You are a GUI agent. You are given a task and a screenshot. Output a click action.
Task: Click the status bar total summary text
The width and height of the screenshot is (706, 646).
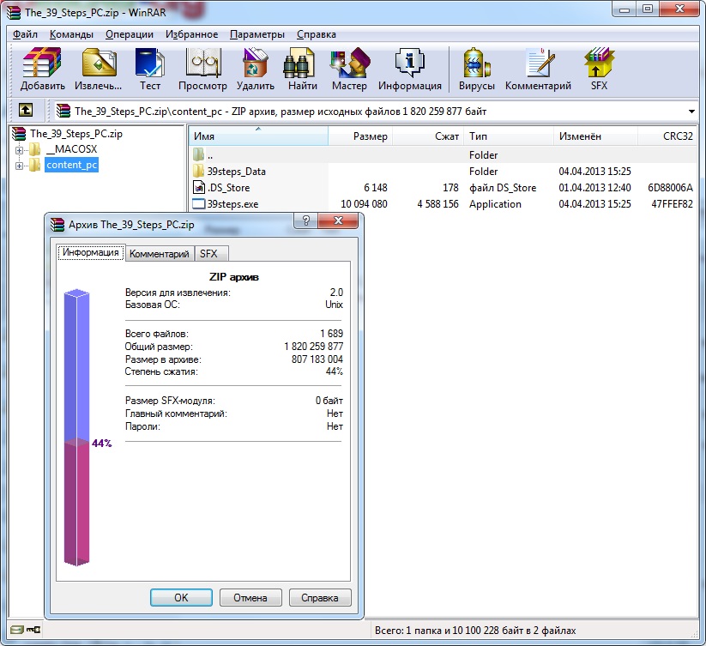(475, 631)
